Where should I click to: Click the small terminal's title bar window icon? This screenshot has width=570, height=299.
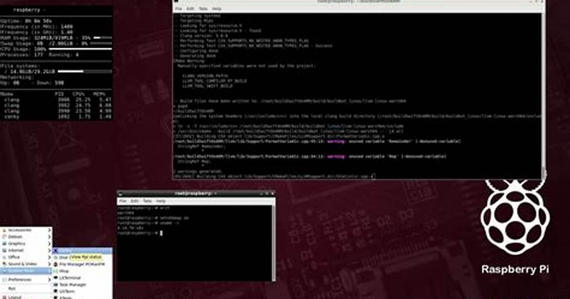120,194
